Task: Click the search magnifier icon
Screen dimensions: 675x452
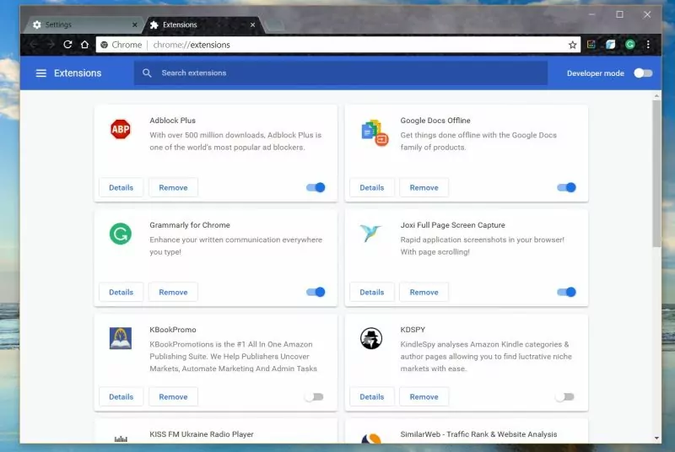Action: click(x=147, y=73)
